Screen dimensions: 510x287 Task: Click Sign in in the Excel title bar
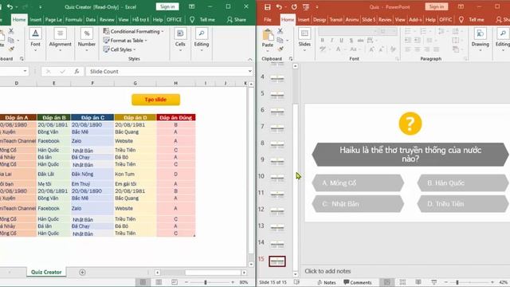click(x=167, y=6)
